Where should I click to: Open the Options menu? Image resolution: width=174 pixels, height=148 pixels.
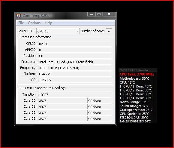pyautogui.click(x=34, y=23)
